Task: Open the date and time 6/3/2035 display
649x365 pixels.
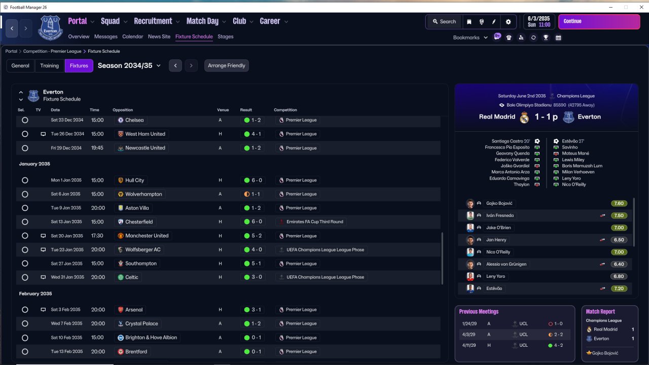Action: (x=538, y=22)
